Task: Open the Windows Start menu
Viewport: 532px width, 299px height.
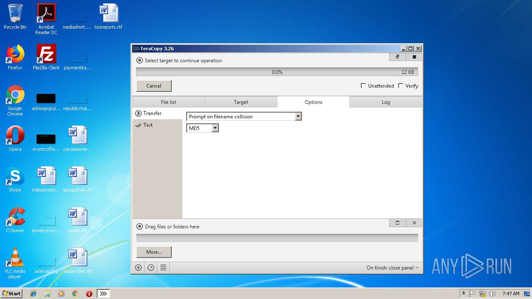Action: (x=12, y=294)
